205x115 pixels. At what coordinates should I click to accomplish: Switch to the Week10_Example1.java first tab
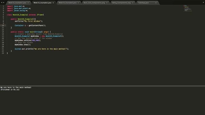point(17,3)
